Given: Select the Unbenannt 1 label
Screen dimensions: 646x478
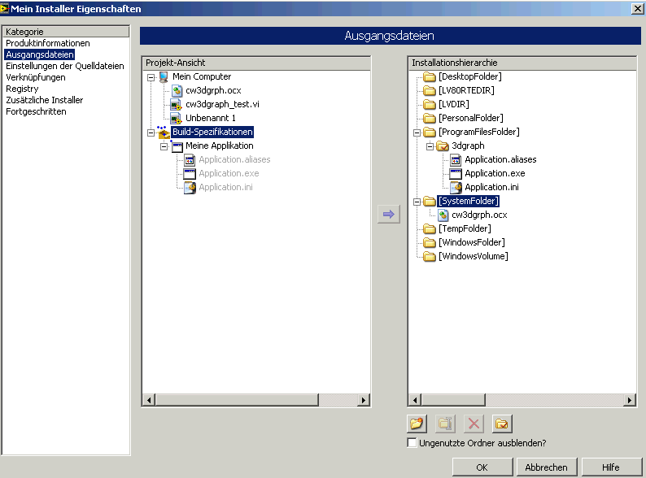Looking at the screenshot, I should [211, 118].
